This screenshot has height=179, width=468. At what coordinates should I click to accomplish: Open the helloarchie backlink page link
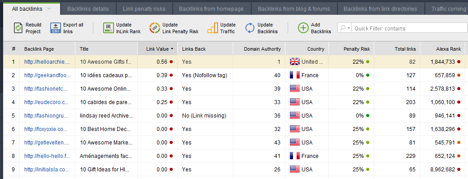coord(47,62)
